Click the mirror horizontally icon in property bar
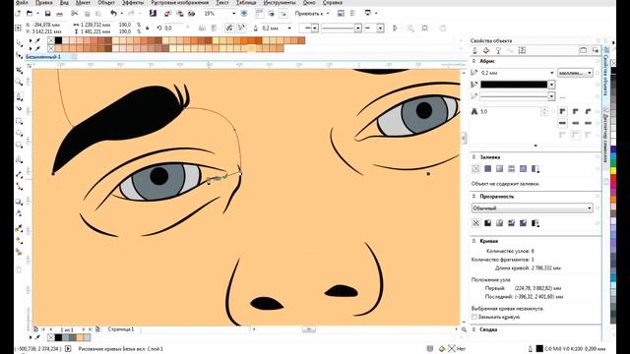Screen dimensions: 630x354 pyautogui.click(x=203, y=29)
